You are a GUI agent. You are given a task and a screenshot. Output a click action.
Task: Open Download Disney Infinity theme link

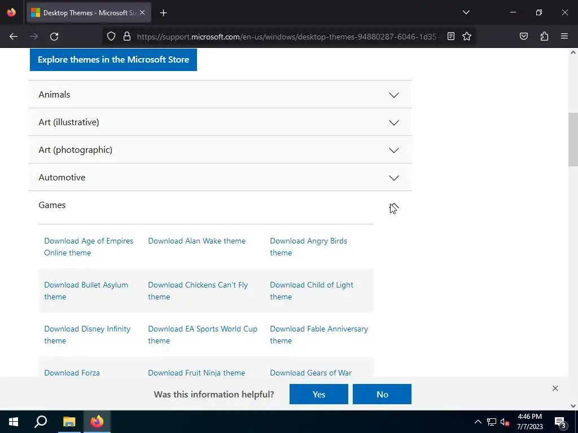click(x=87, y=334)
